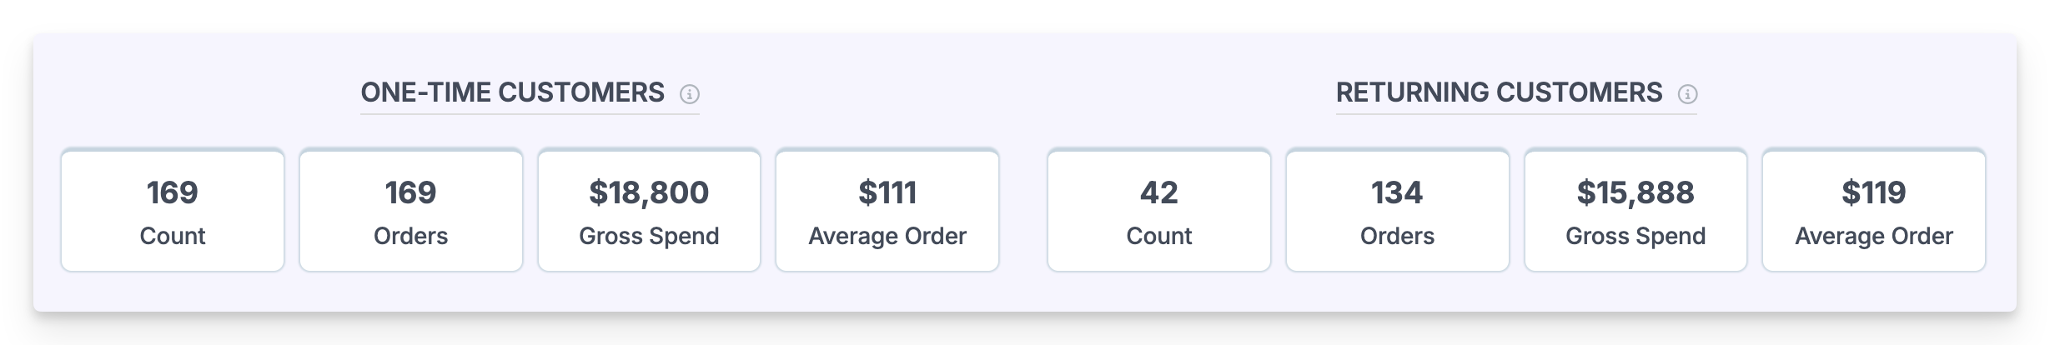Select the Returning Customers heading

point(1499,92)
